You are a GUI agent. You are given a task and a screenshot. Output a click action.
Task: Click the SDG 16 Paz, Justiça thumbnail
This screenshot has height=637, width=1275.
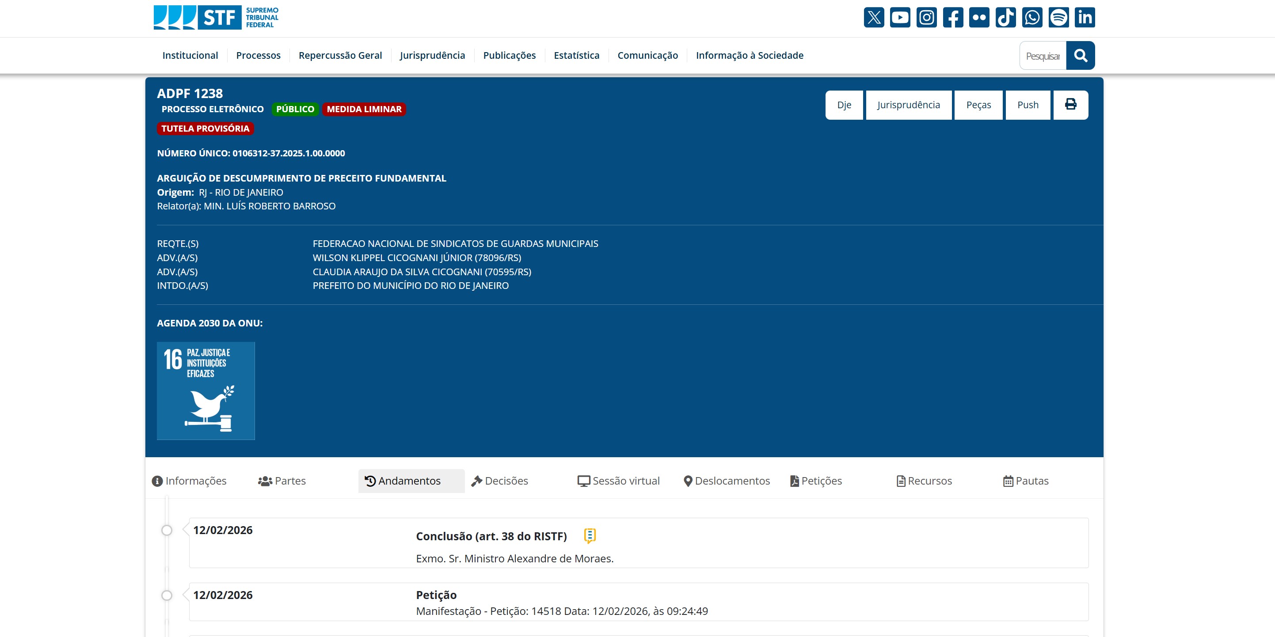point(206,391)
